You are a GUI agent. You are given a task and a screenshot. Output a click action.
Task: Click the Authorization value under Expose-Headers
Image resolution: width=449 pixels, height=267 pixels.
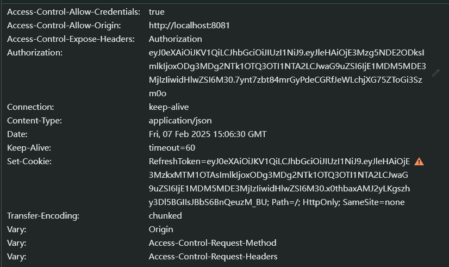click(175, 39)
